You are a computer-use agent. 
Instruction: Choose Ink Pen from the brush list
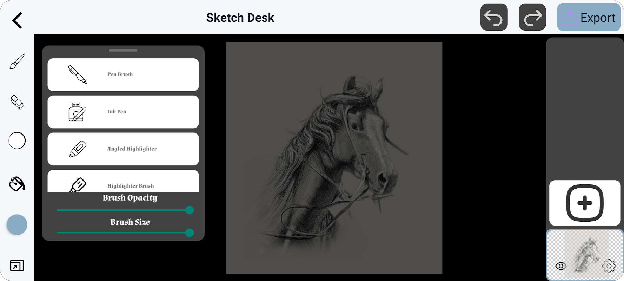pos(123,112)
